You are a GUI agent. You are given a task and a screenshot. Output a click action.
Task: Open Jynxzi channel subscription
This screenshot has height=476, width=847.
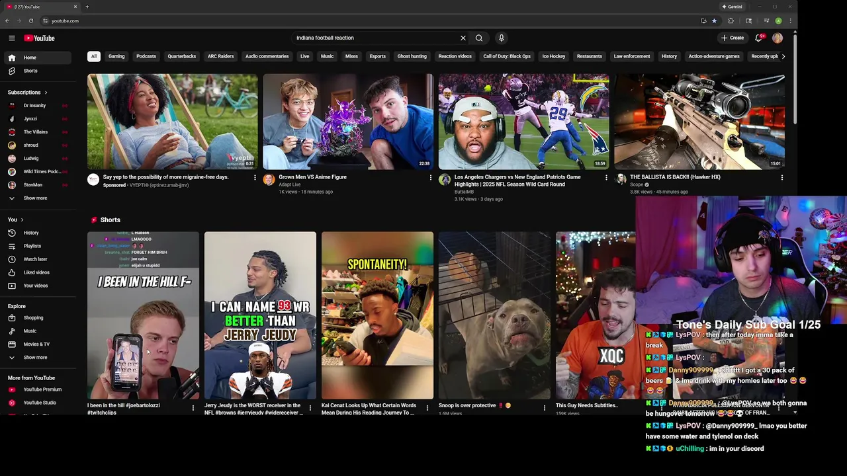tap(36, 119)
